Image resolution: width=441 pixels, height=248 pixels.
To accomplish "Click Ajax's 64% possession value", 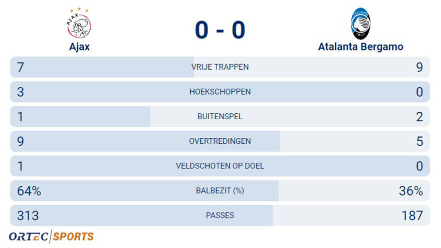I will tap(29, 191).
